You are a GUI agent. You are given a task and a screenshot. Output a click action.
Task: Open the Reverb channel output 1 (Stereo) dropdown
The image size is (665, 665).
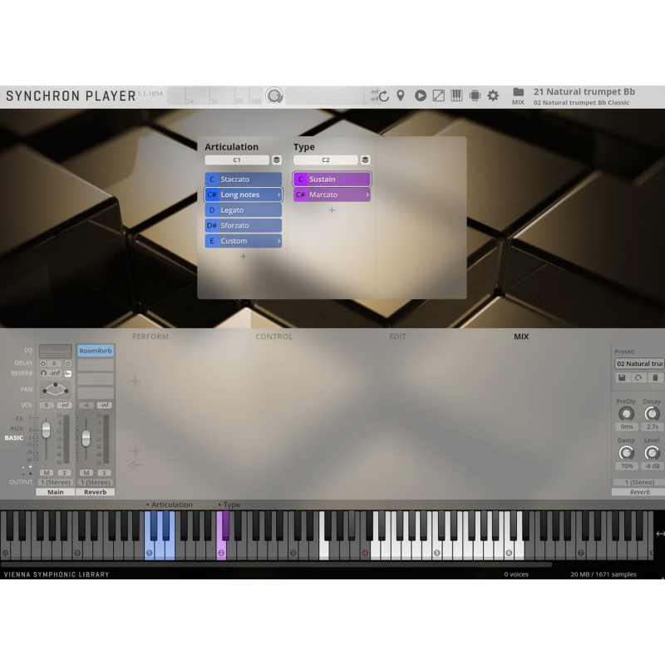[x=96, y=482]
